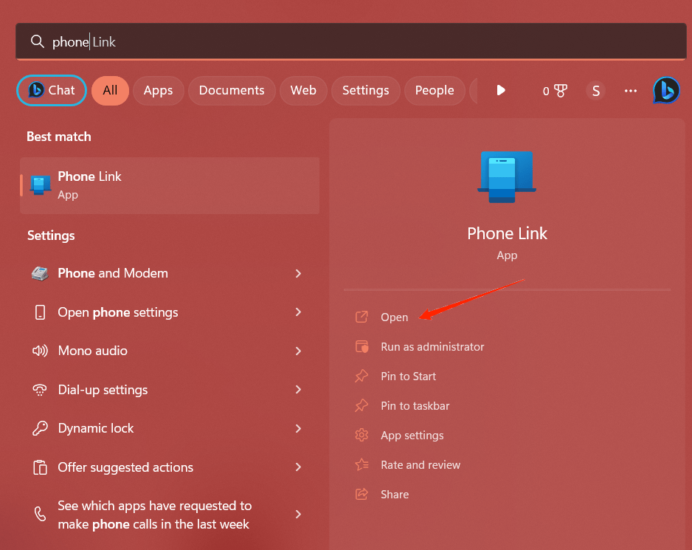
Task: Choose Pin to taskbar option
Action: point(415,405)
